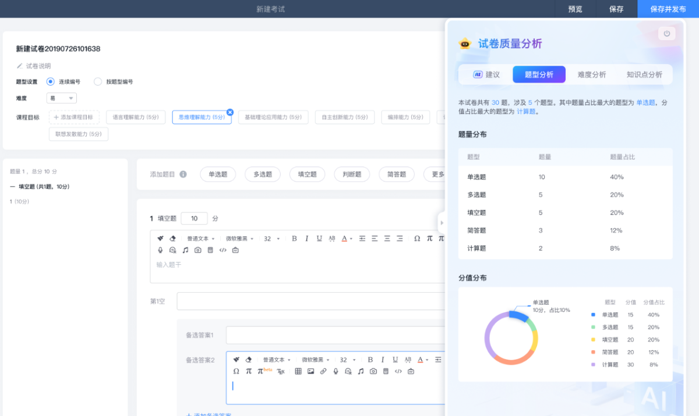Select the 联想发散能力 (5分) course goal tag
The height and width of the screenshot is (416, 699).
79,134
